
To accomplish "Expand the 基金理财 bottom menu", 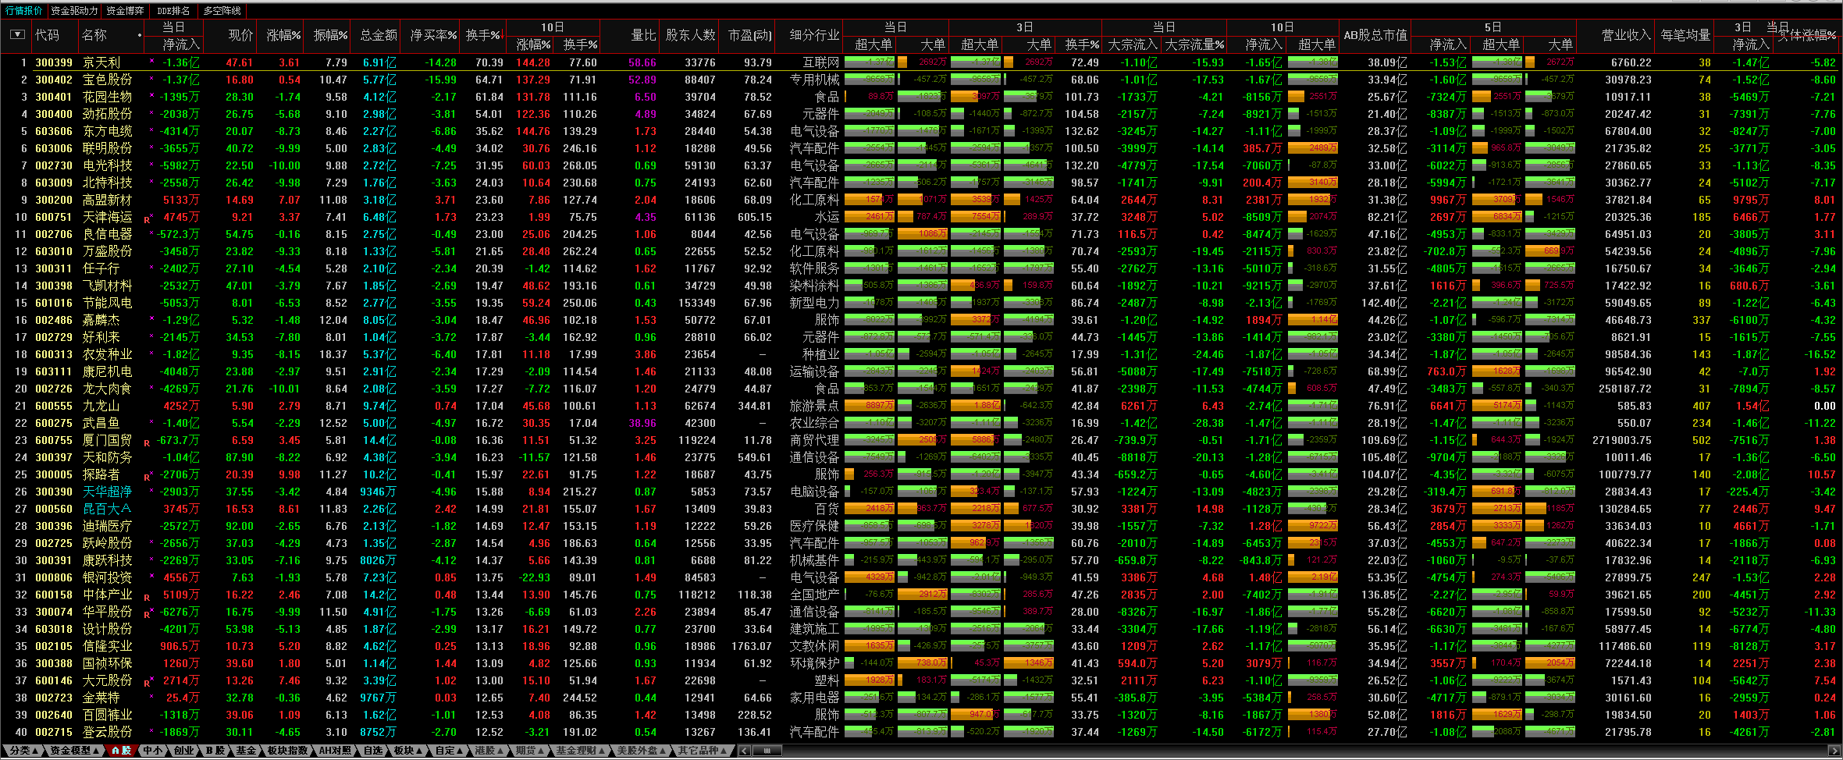I will [580, 751].
